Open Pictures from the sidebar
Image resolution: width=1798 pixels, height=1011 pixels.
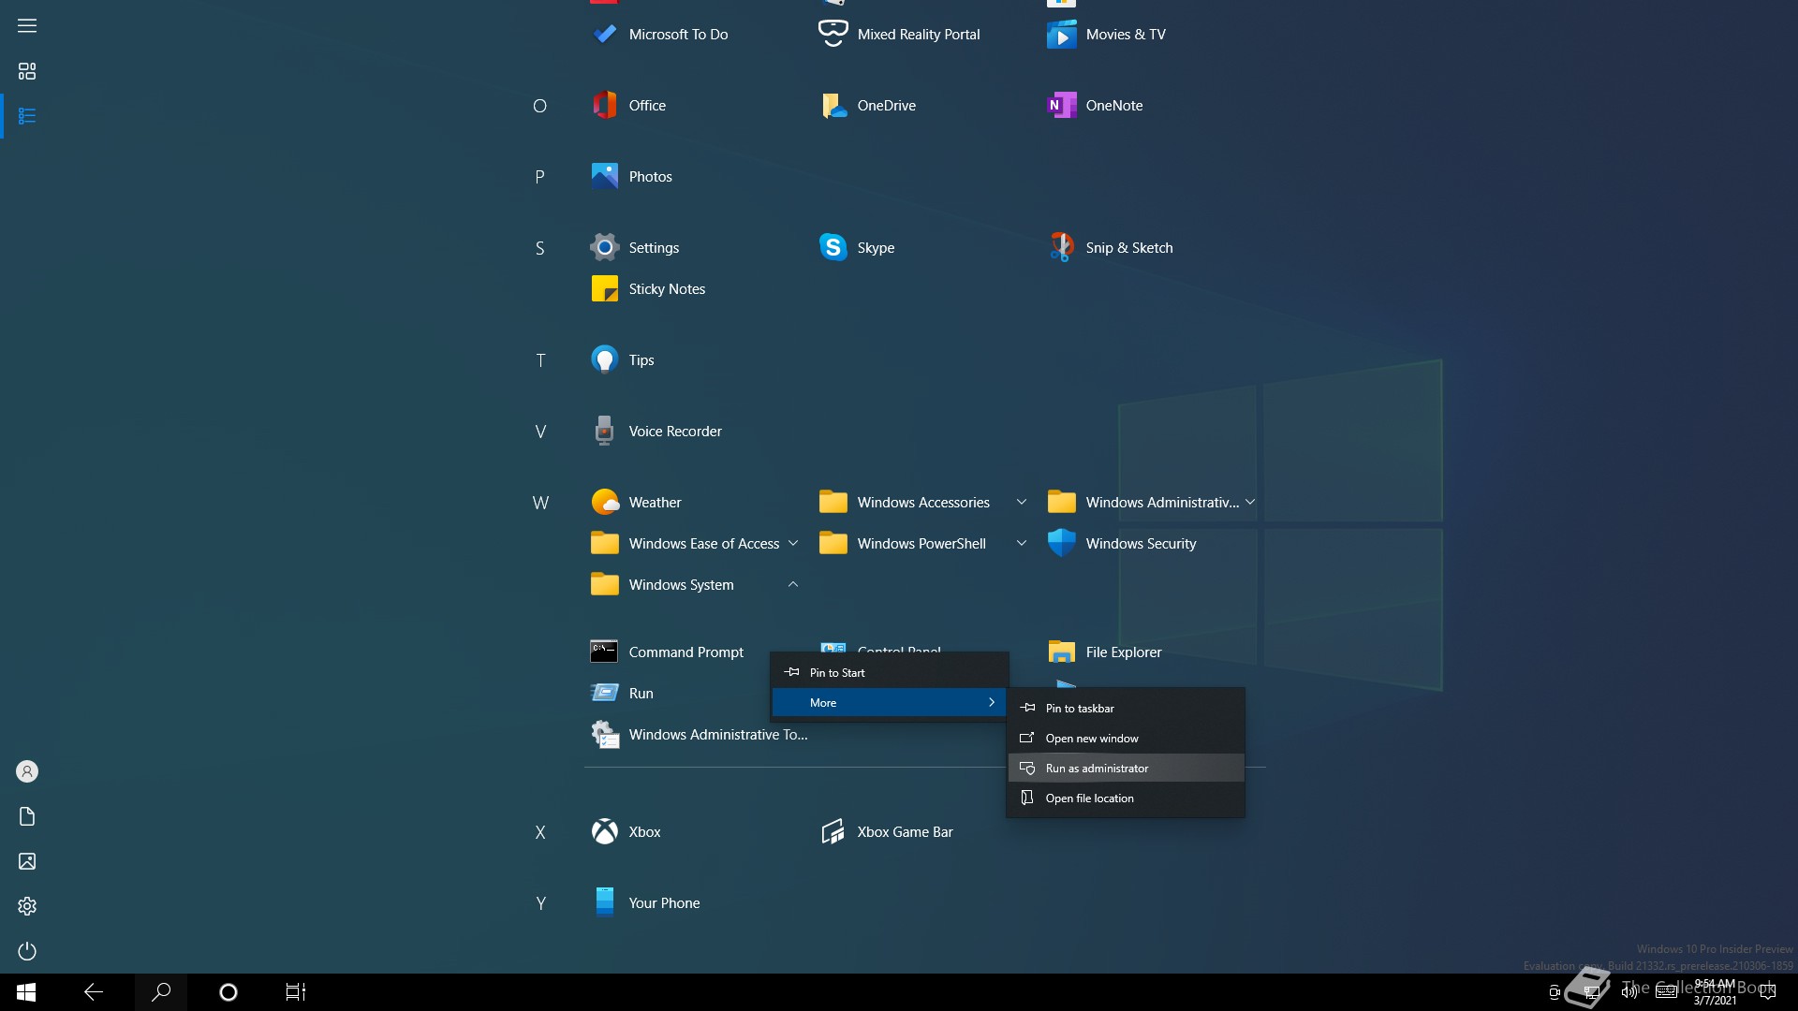tap(27, 861)
